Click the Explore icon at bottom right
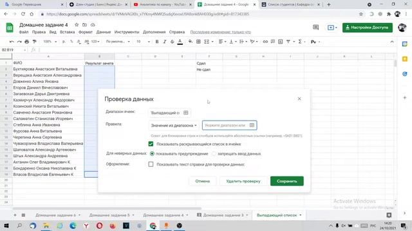Screen dimensions: 412x231 [x=389, y=215]
